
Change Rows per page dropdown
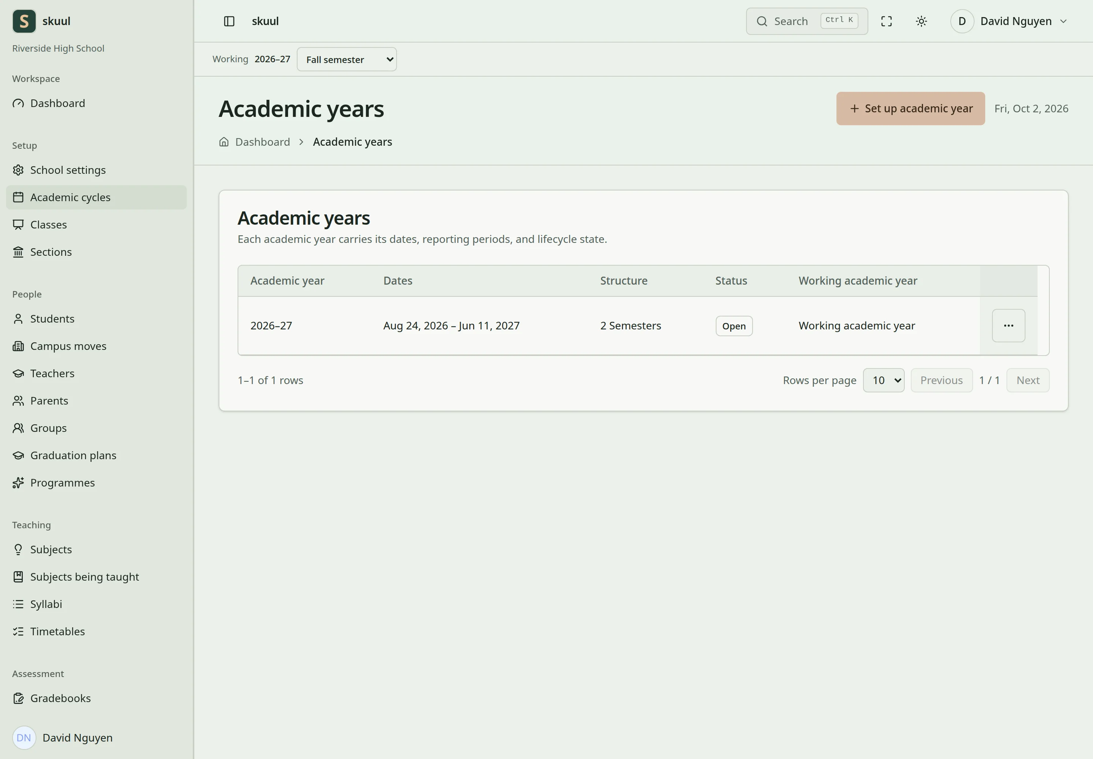(884, 381)
